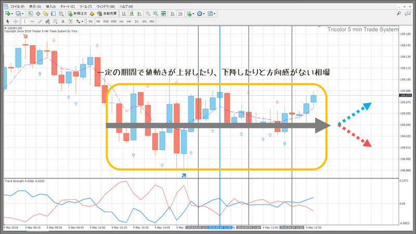Select the equidistant channel tool
Viewport: 416px width, 234px height.
click(x=47, y=21)
